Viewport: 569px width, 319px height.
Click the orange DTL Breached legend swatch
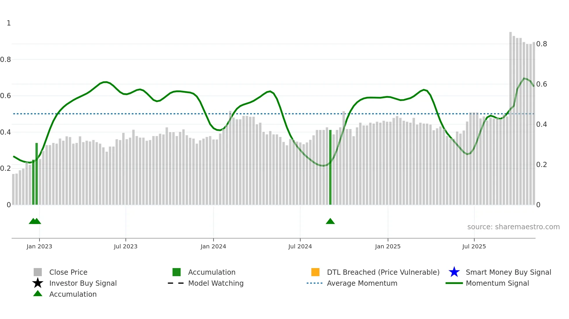click(315, 272)
